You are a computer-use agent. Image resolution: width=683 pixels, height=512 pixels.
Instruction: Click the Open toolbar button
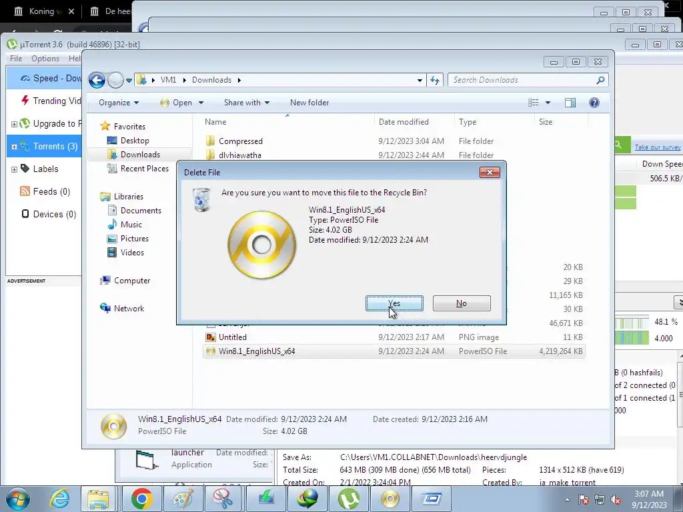tap(176, 103)
